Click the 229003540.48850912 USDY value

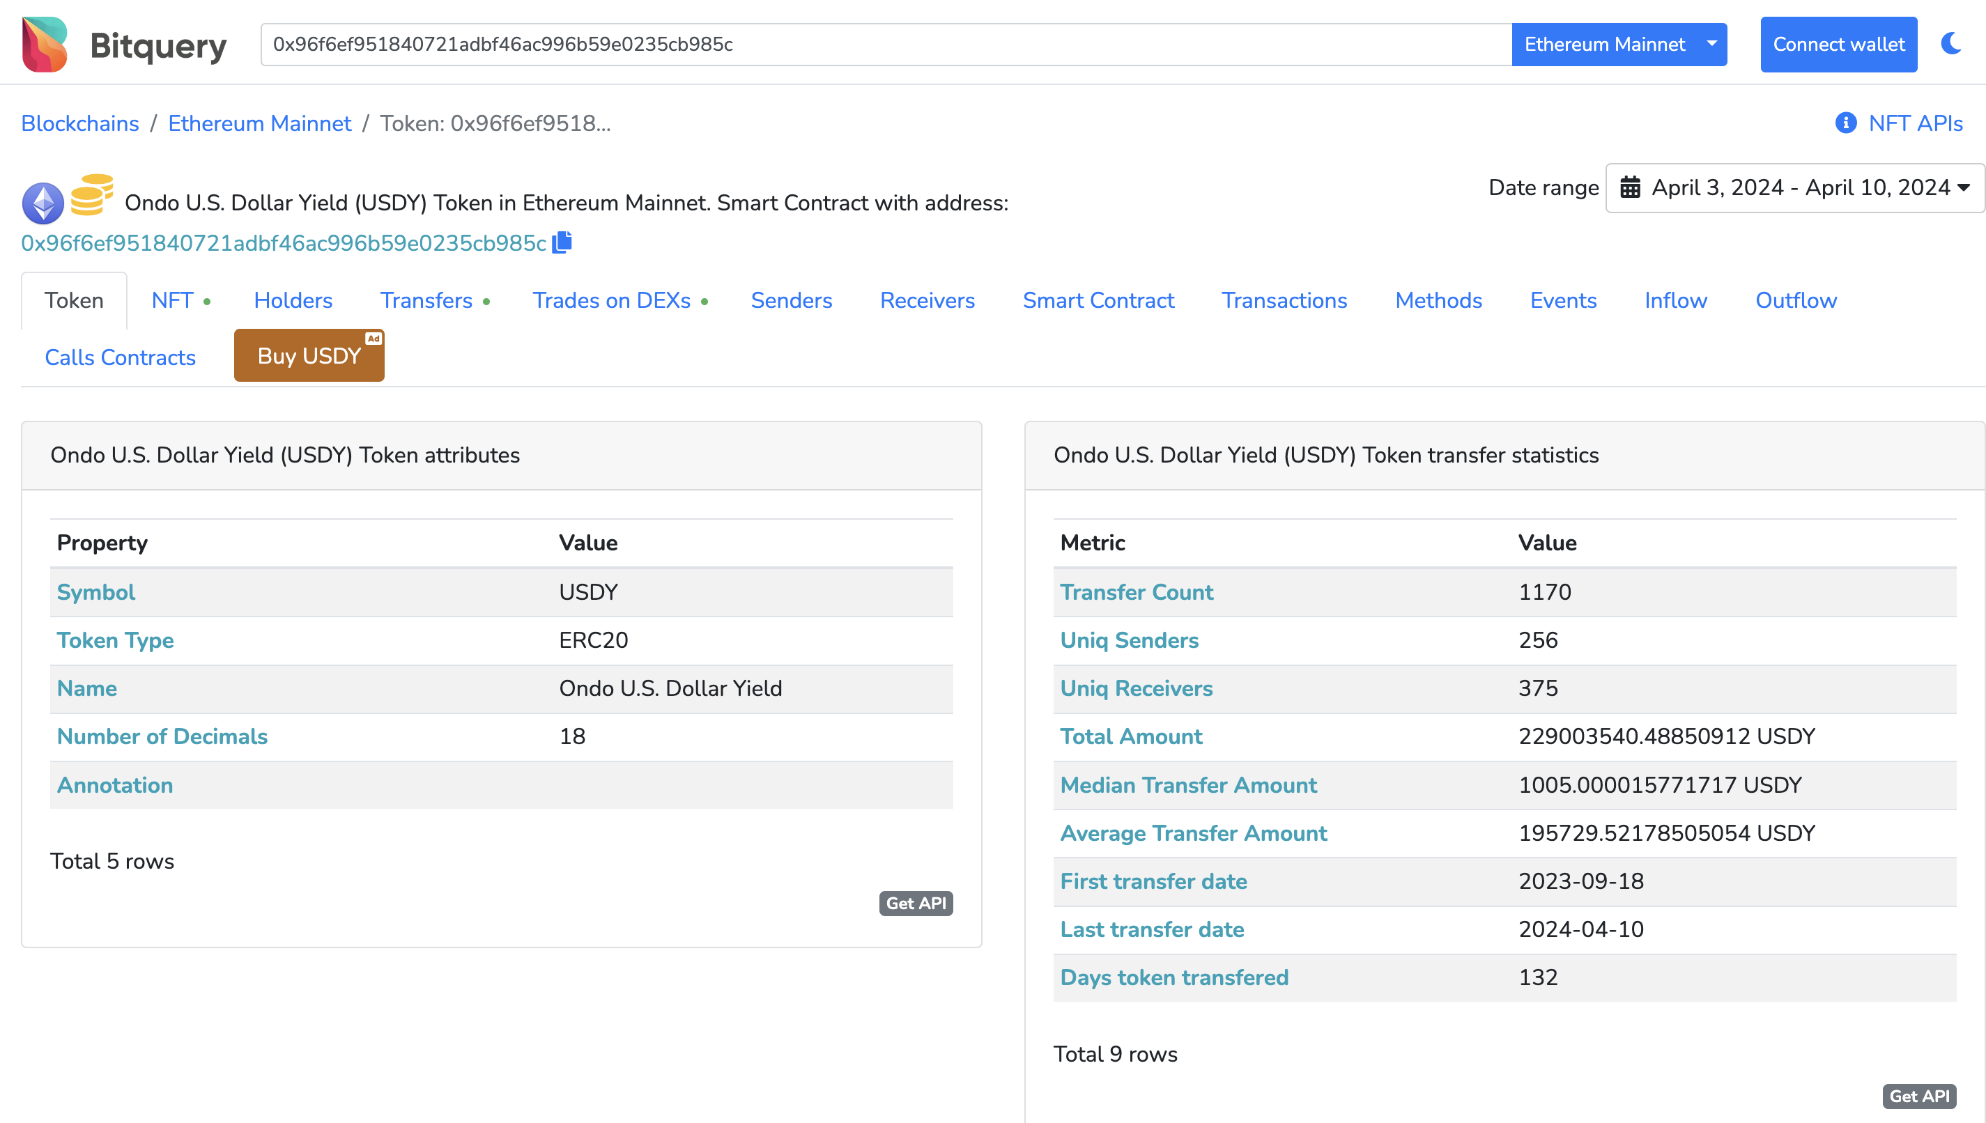1666,736
